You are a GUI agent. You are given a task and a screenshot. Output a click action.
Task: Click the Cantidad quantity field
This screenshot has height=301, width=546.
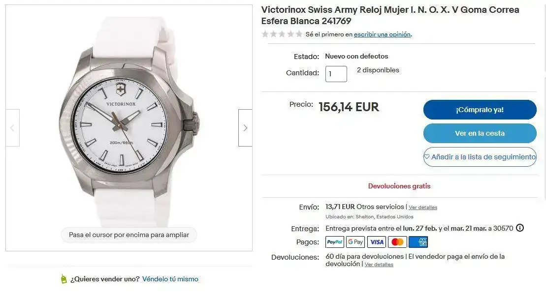(336, 74)
